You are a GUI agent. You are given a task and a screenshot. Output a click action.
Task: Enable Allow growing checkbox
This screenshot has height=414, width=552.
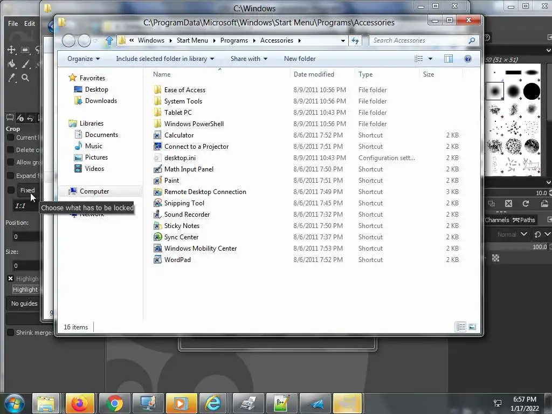pos(11,162)
